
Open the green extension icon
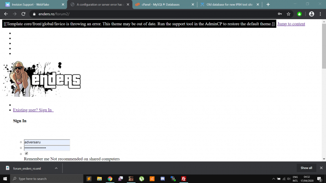(x=299, y=14)
